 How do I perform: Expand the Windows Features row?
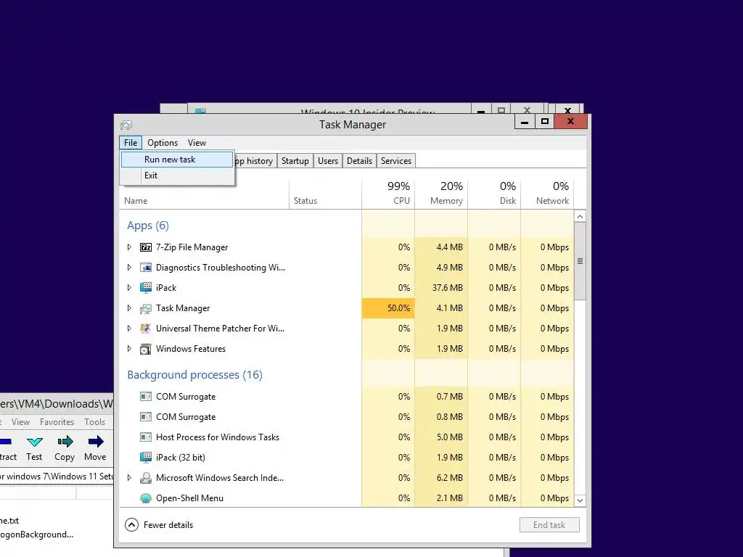129,349
